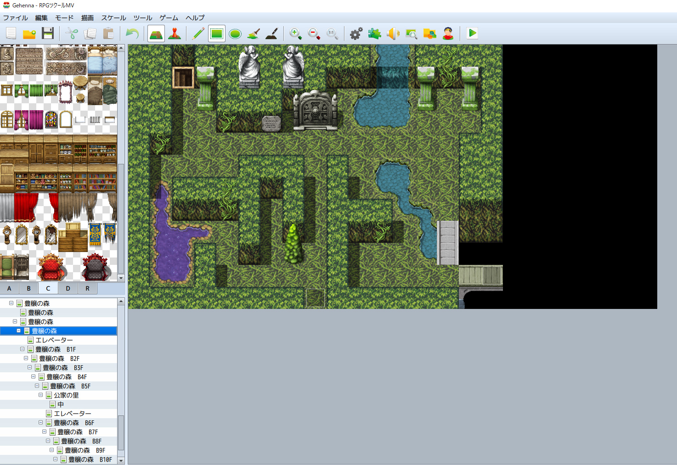Open the ツール menu
Viewport: 677px width, 465px height.
(143, 18)
